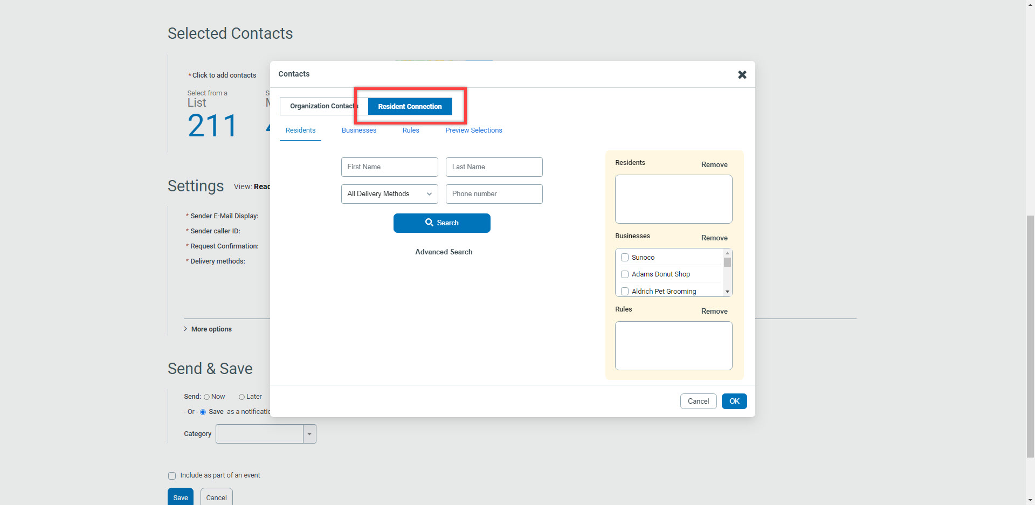
Task: Click the Search magnifying glass icon
Action: [x=430, y=223]
